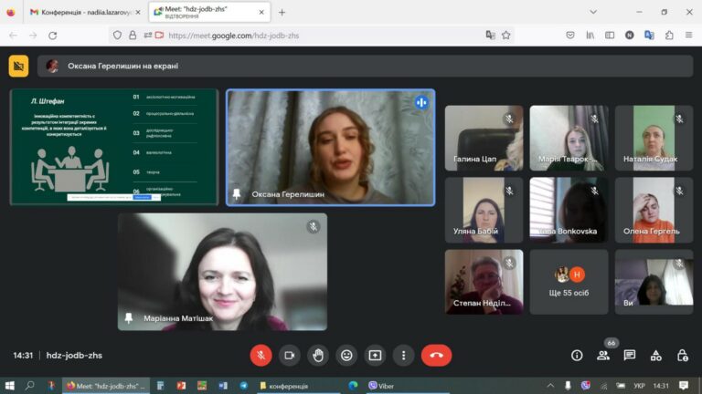Screen dimensions: 702x394
Task: Bookmark this page with star icon
Action: click(x=505, y=36)
